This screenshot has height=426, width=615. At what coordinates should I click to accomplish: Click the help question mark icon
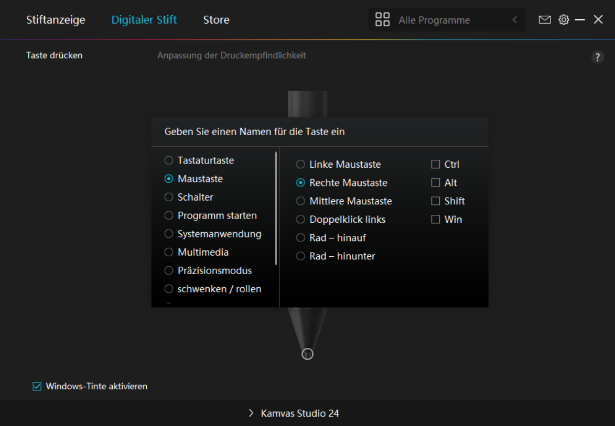coord(598,57)
